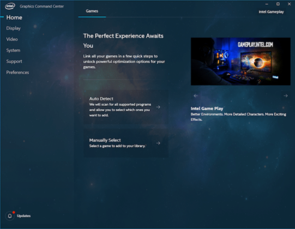Open the gameplay.intel.com promo image

tap(240, 62)
